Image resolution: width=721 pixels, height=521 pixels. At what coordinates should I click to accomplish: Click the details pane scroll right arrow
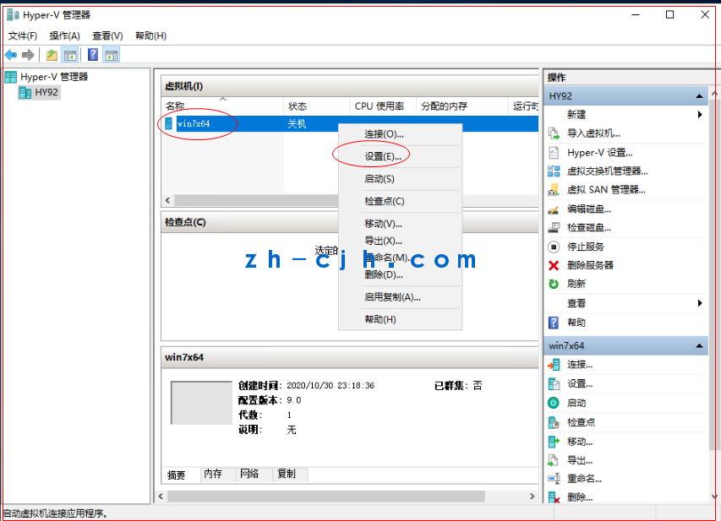coord(532,497)
